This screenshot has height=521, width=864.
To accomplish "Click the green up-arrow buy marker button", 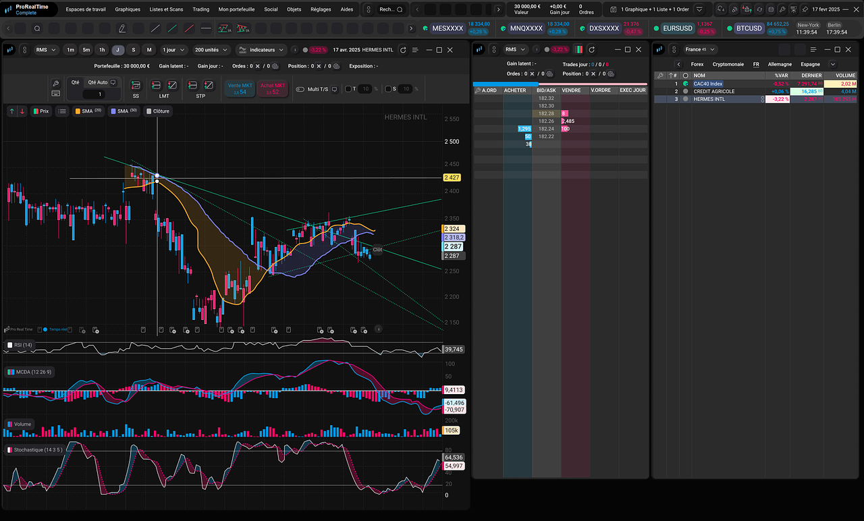I will [x=11, y=111].
